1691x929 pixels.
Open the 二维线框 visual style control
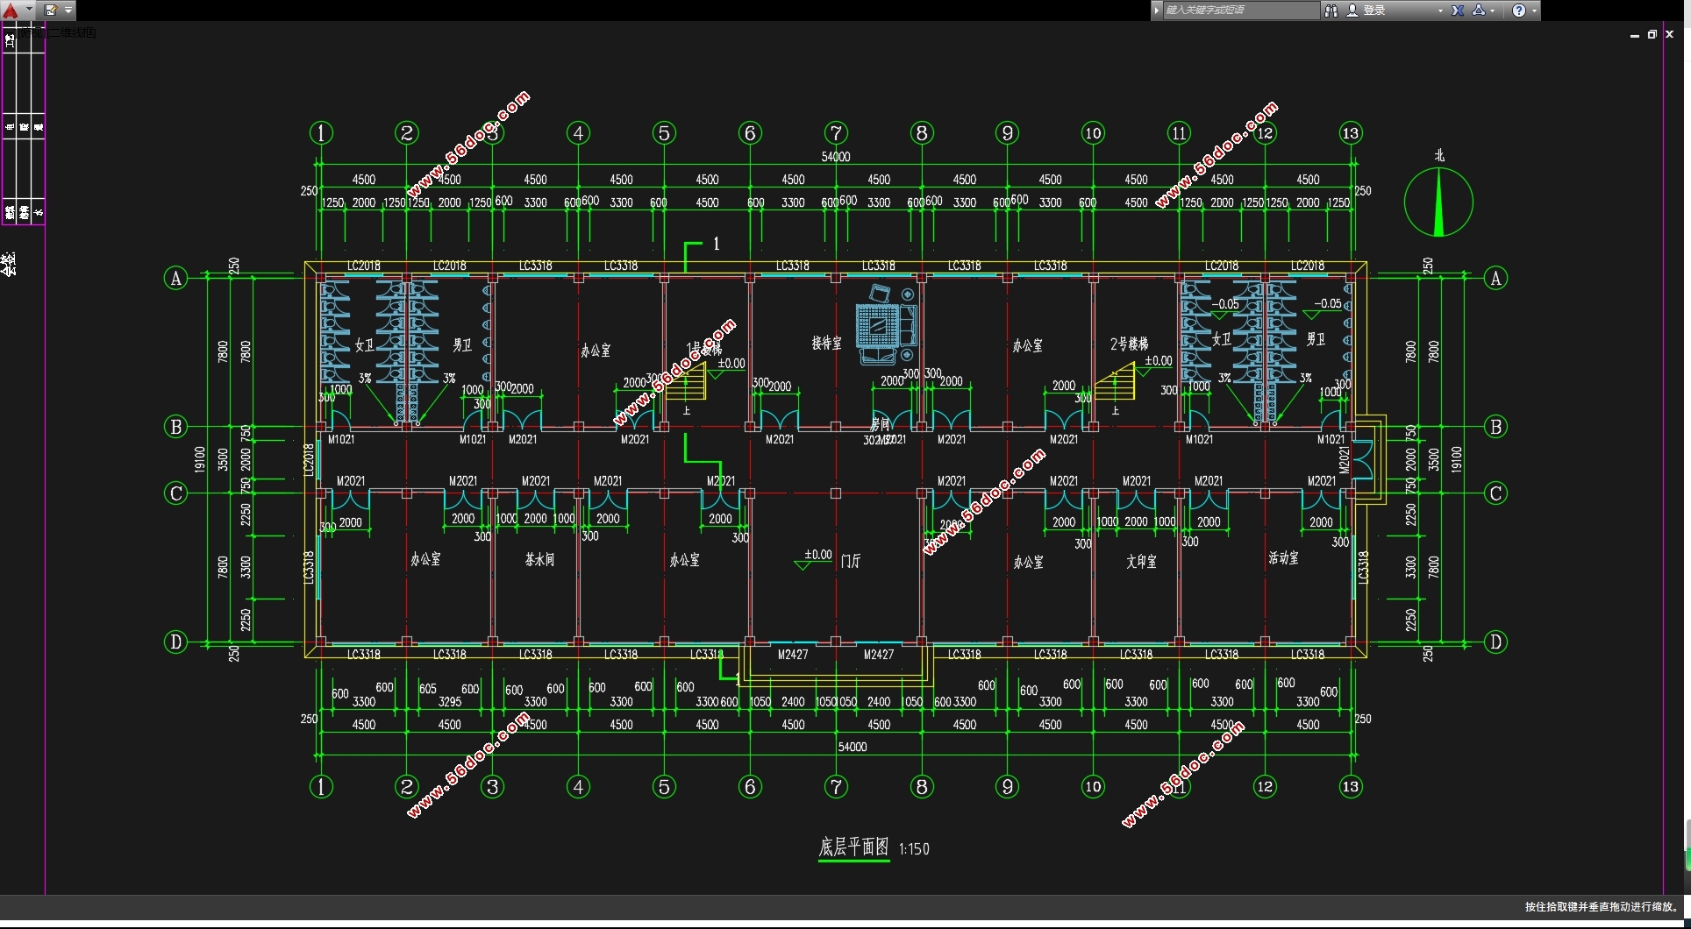tap(74, 32)
